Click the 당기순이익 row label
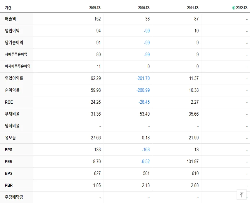250x203 pixels. tap(14, 43)
